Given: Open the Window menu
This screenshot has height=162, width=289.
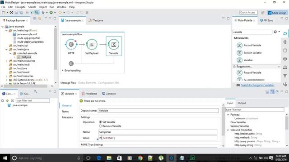Looking at the screenshot, I should 61,7.
